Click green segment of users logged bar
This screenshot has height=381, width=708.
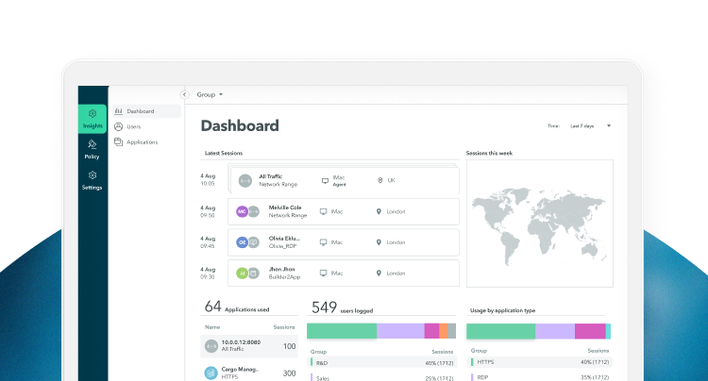pos(342,331)
